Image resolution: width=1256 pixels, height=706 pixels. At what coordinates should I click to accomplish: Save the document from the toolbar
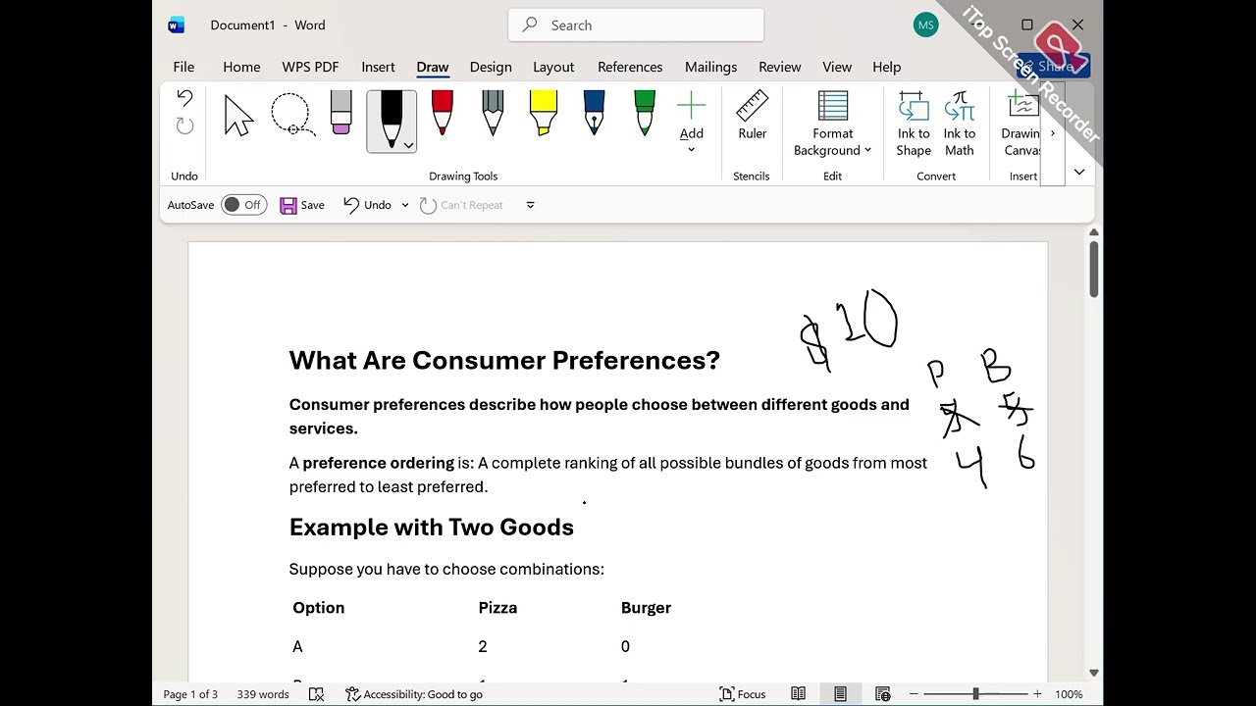point(302,205)
